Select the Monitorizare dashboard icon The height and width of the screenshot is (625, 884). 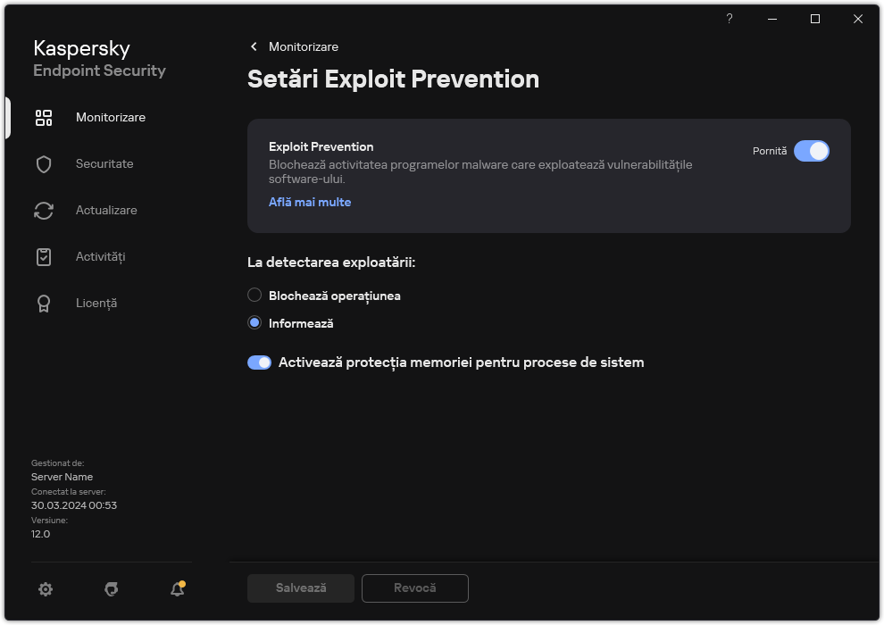tap(44, 117)
